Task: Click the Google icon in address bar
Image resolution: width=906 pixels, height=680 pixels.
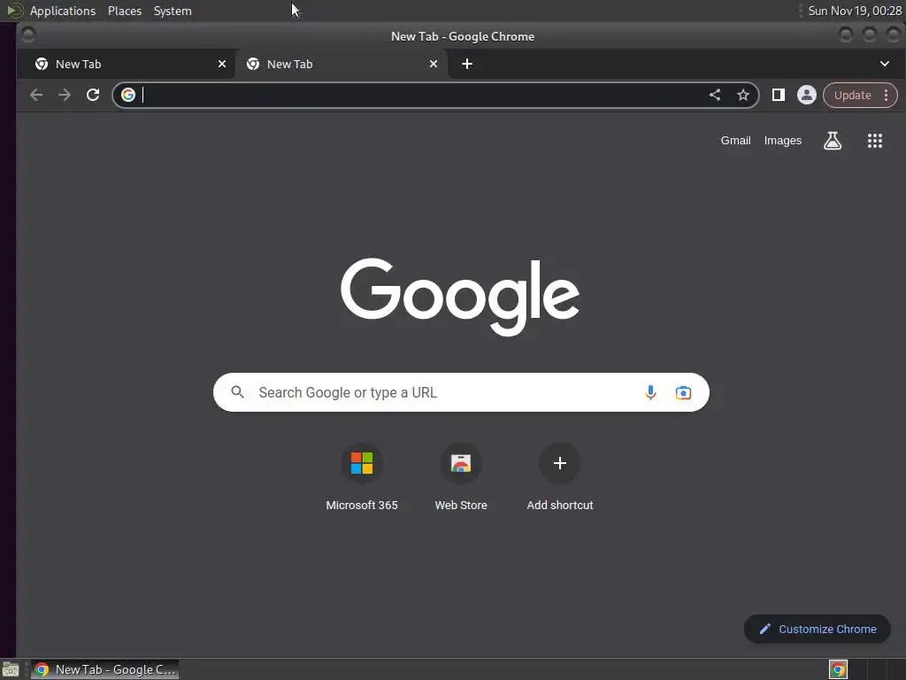Action: [128, 95]
